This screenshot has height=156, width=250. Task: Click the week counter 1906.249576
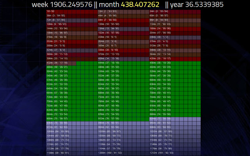click(71, 4)
